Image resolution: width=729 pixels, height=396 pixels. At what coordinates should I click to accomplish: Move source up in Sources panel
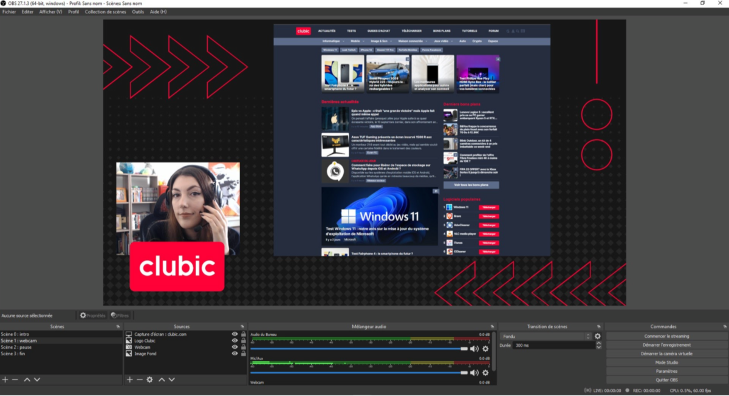tap(162, 379)
